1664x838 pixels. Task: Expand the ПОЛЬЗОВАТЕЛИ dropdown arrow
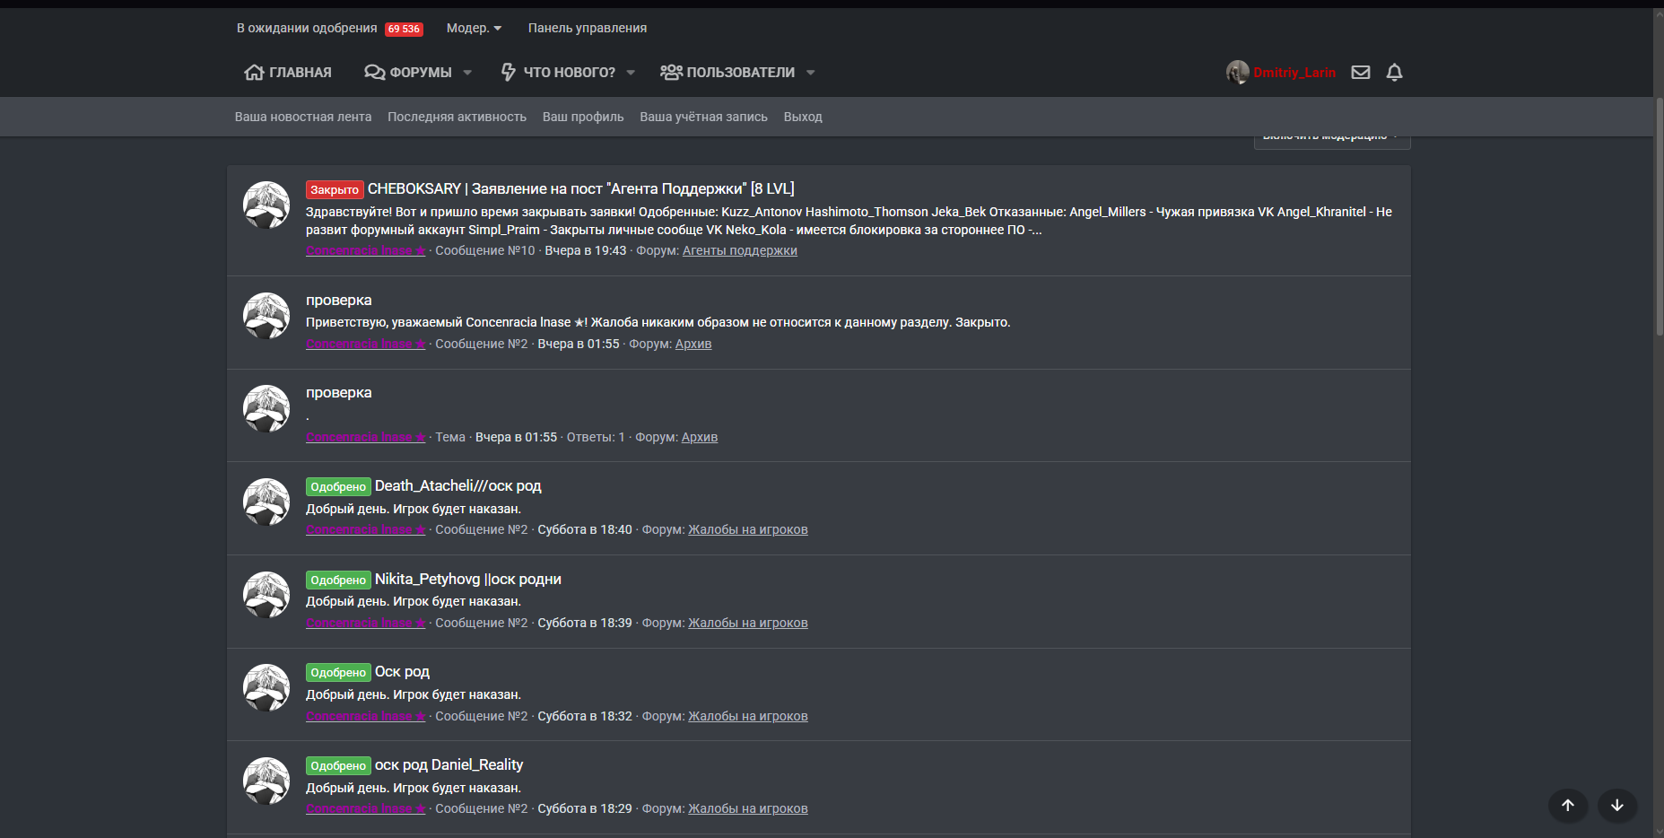[811, 73]
